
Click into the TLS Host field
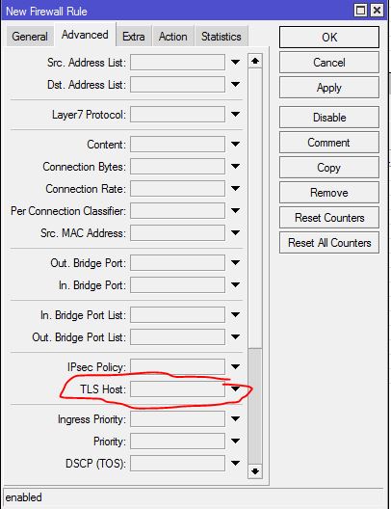tap(177, 388)
